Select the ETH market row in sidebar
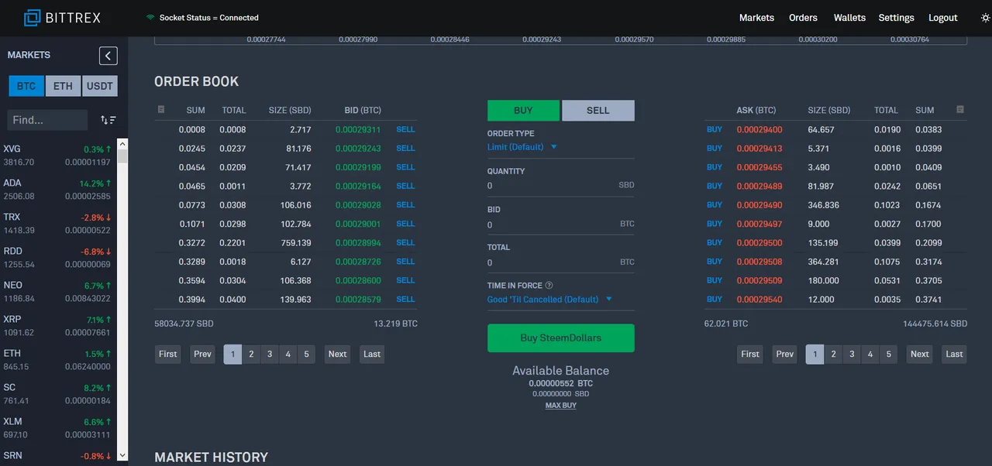The height and width of the screenshot is (466, 992). (58, 360)
